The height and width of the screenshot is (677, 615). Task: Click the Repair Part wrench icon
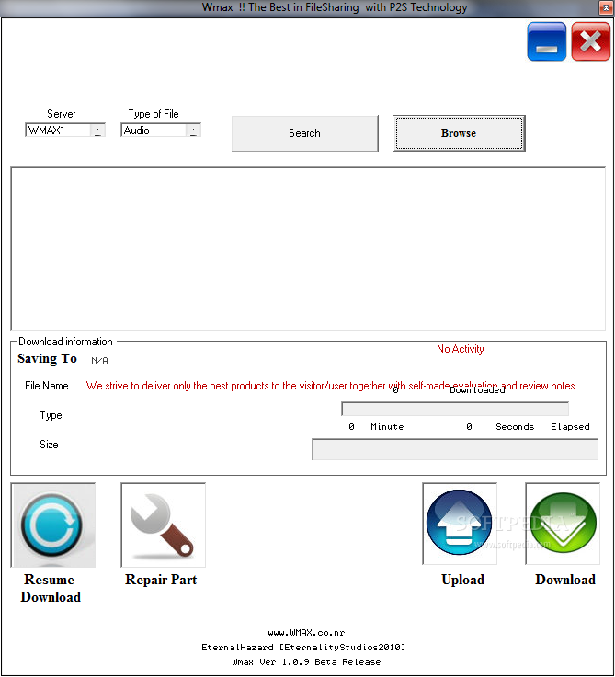163,525
